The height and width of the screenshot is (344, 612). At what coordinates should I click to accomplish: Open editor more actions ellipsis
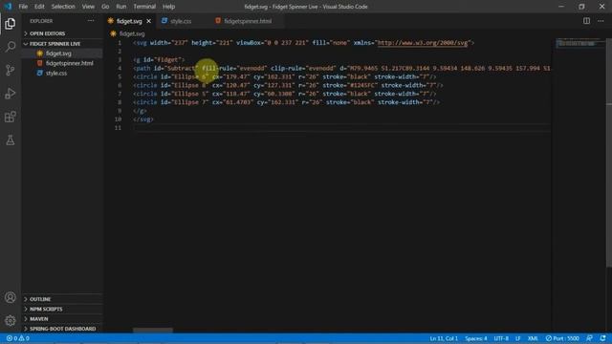(601, 21)
